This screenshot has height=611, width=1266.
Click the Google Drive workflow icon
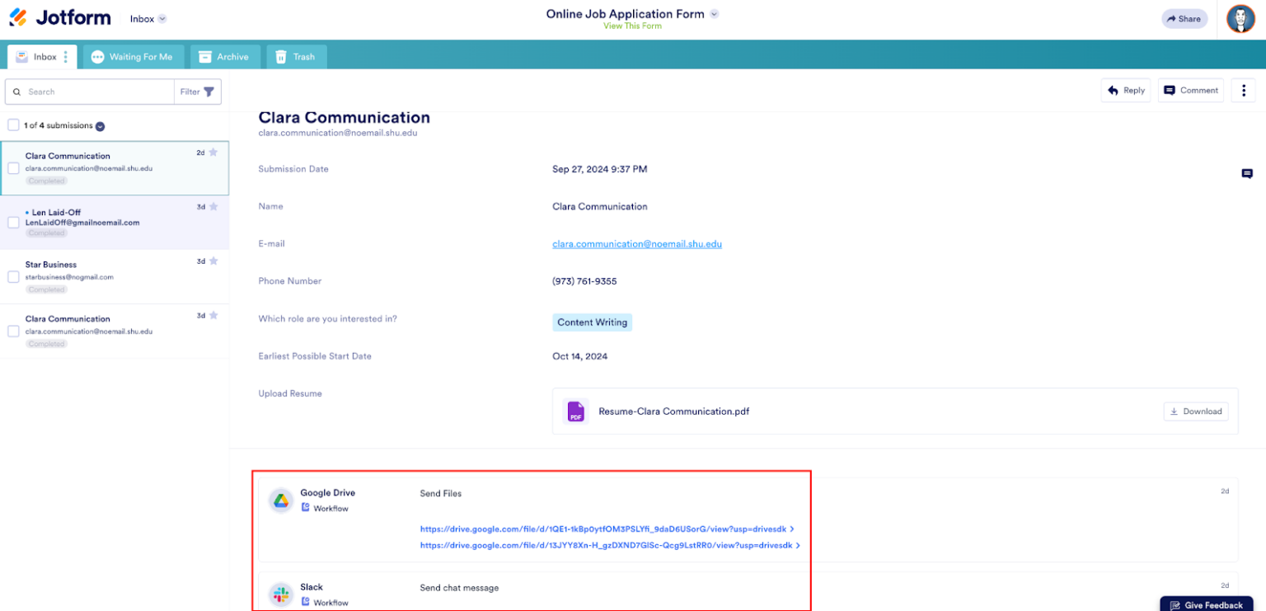pos(280,500)
